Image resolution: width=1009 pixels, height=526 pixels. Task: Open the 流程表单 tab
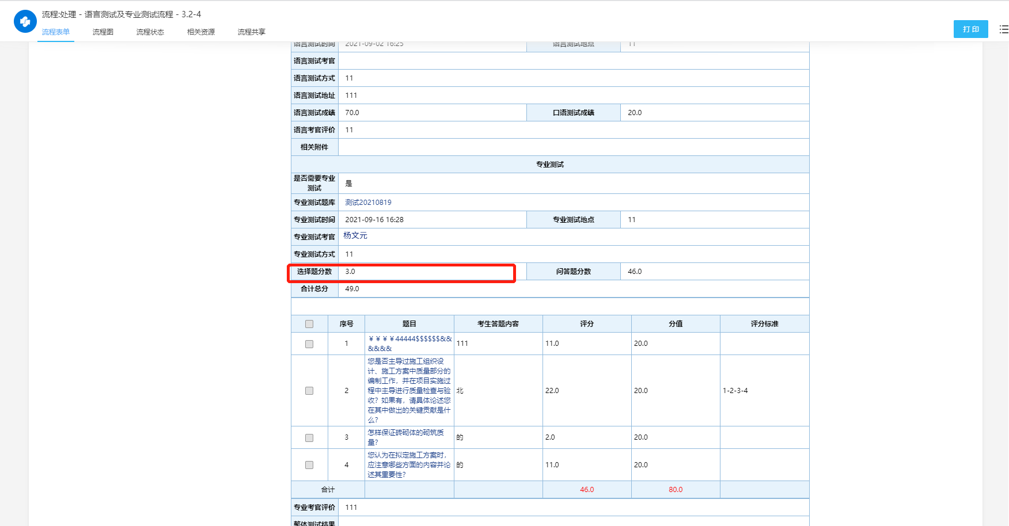(56, 32)
